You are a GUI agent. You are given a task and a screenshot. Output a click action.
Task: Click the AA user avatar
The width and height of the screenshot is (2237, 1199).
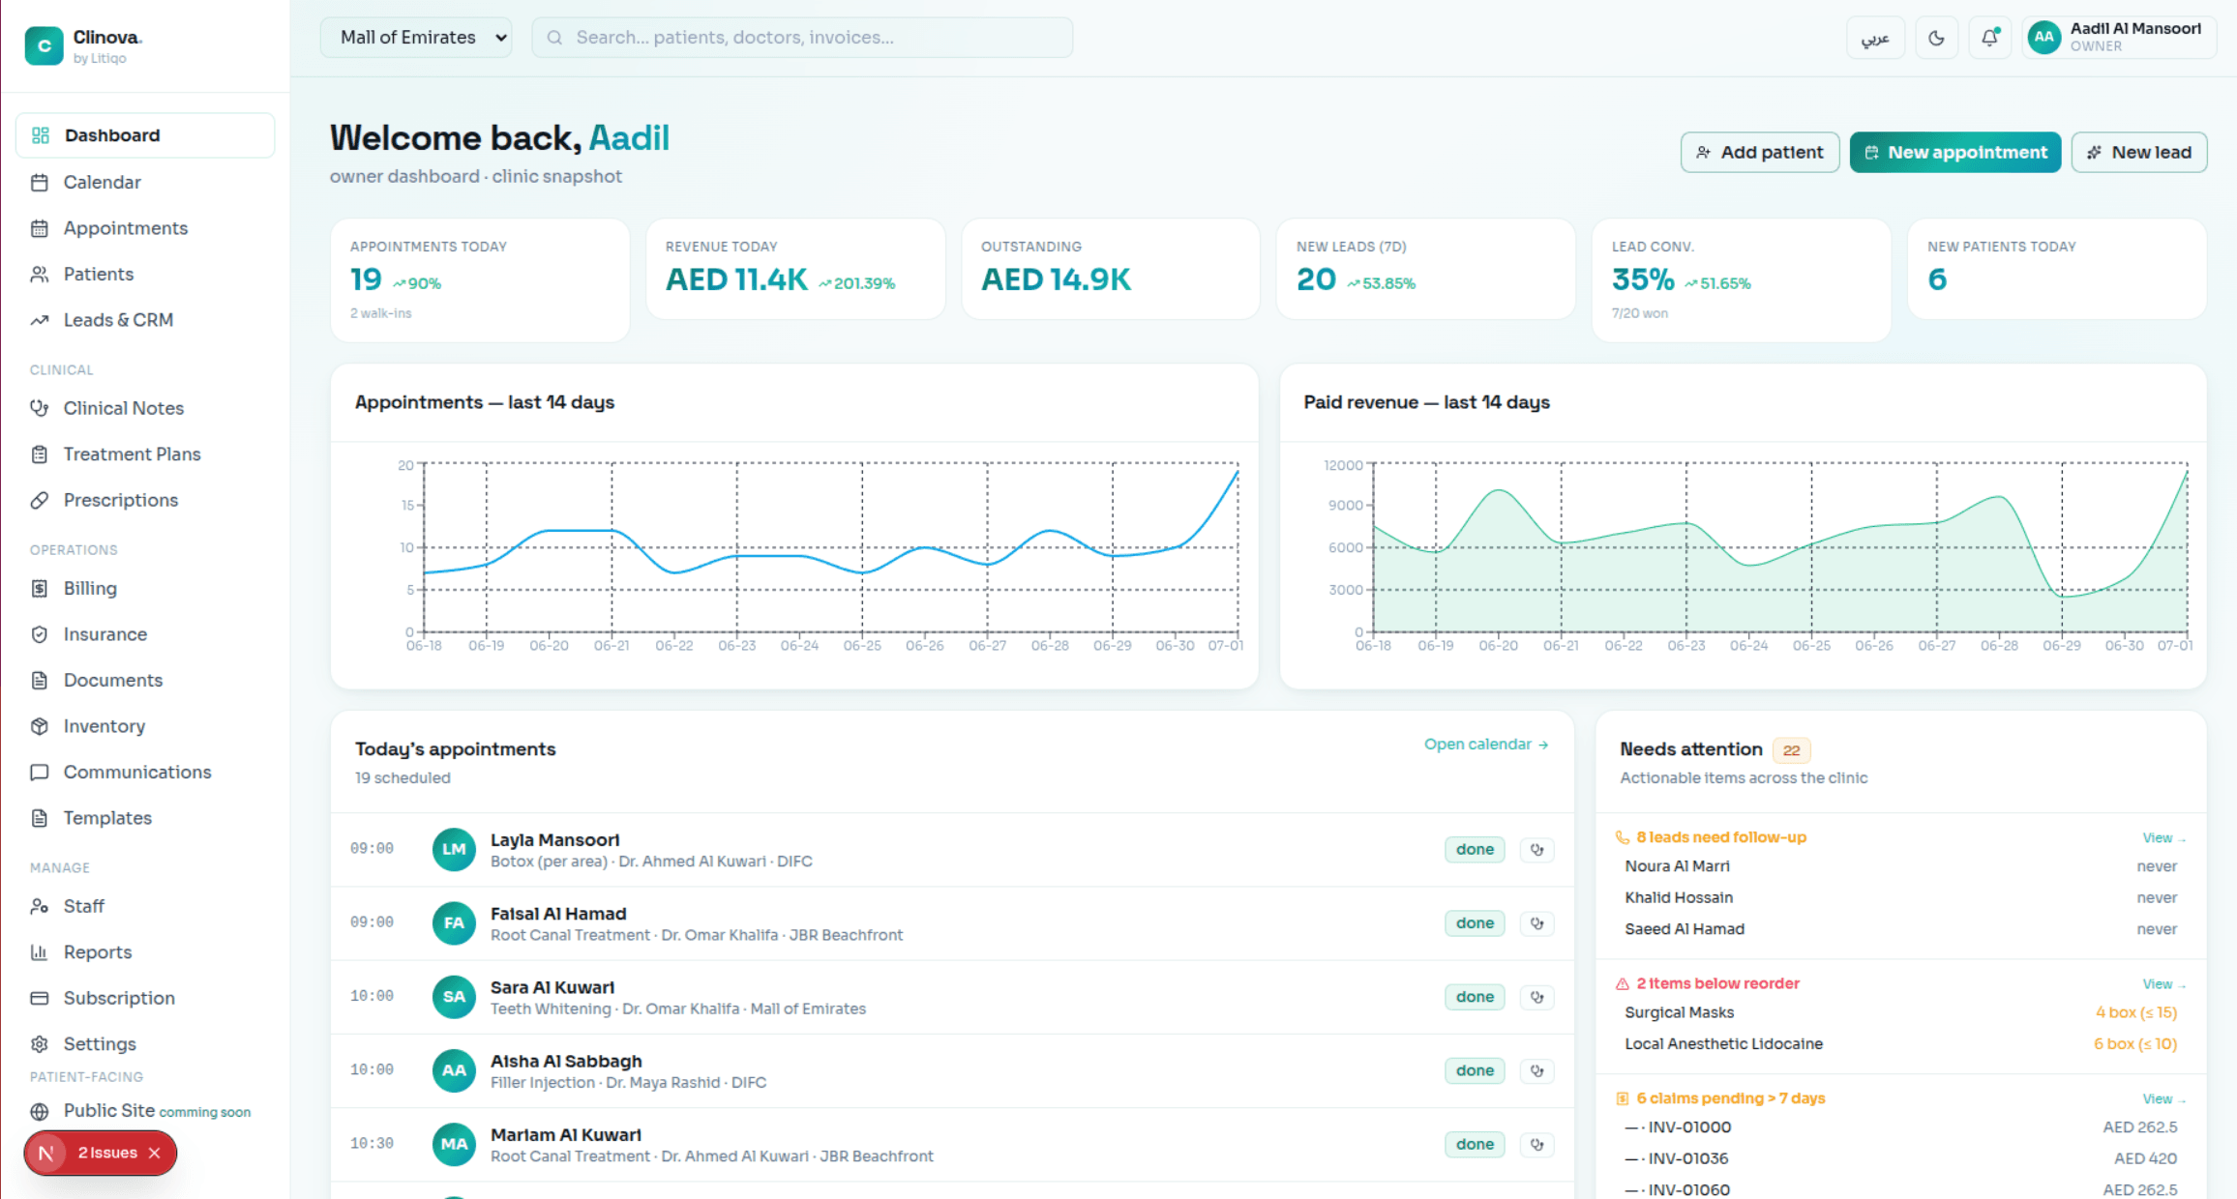[2043, 38]
